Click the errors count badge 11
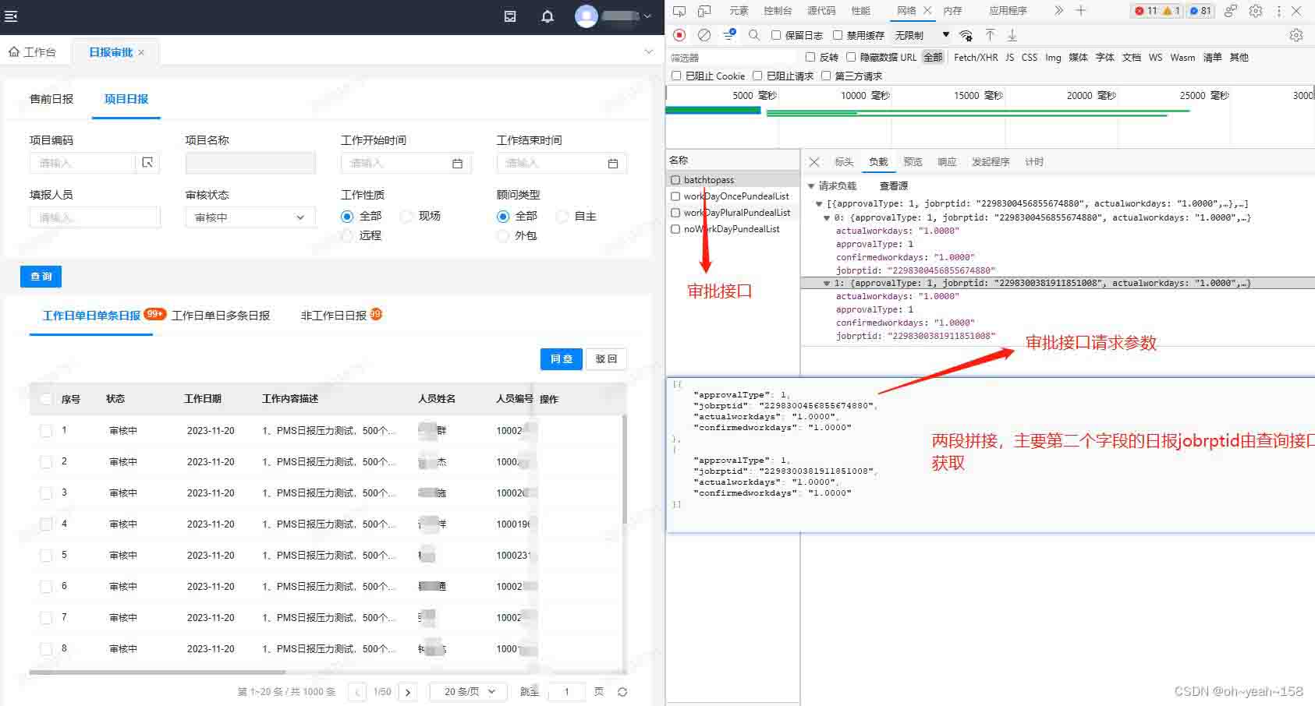This screenshot has height=706, width=1315. tap(1147, 11)
